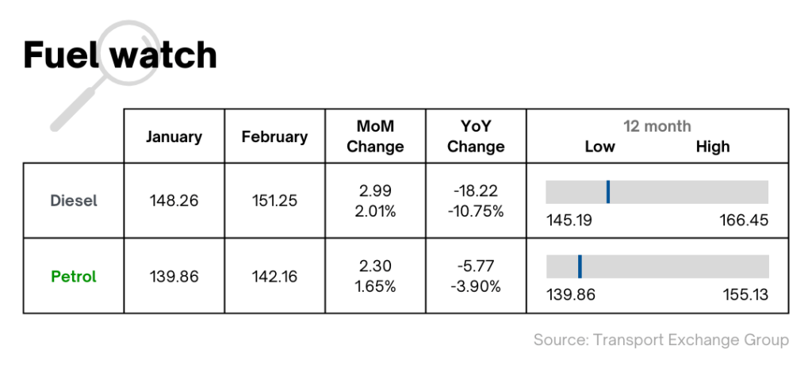Click the Diesel 12 month high 166.45

[x=744, y=220]
